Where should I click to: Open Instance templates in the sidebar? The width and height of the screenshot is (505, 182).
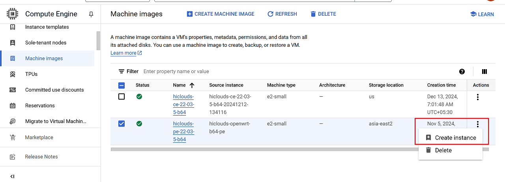47,27
